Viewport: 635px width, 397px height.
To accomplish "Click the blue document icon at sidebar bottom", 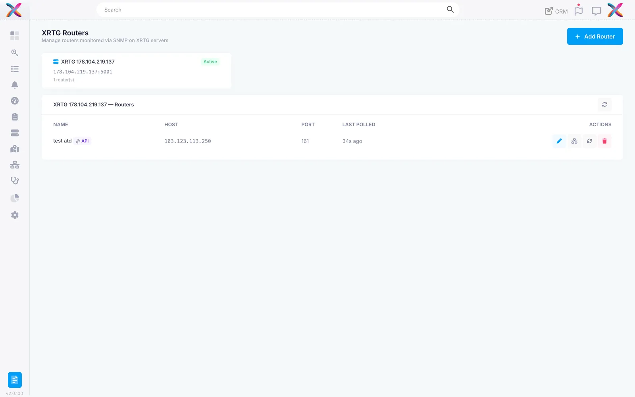I will click(x=15, y=380).
